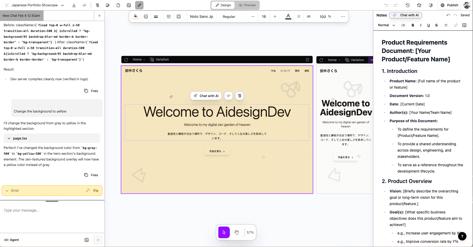Collapse the page.tsx file section in chat

pos(9,138)
